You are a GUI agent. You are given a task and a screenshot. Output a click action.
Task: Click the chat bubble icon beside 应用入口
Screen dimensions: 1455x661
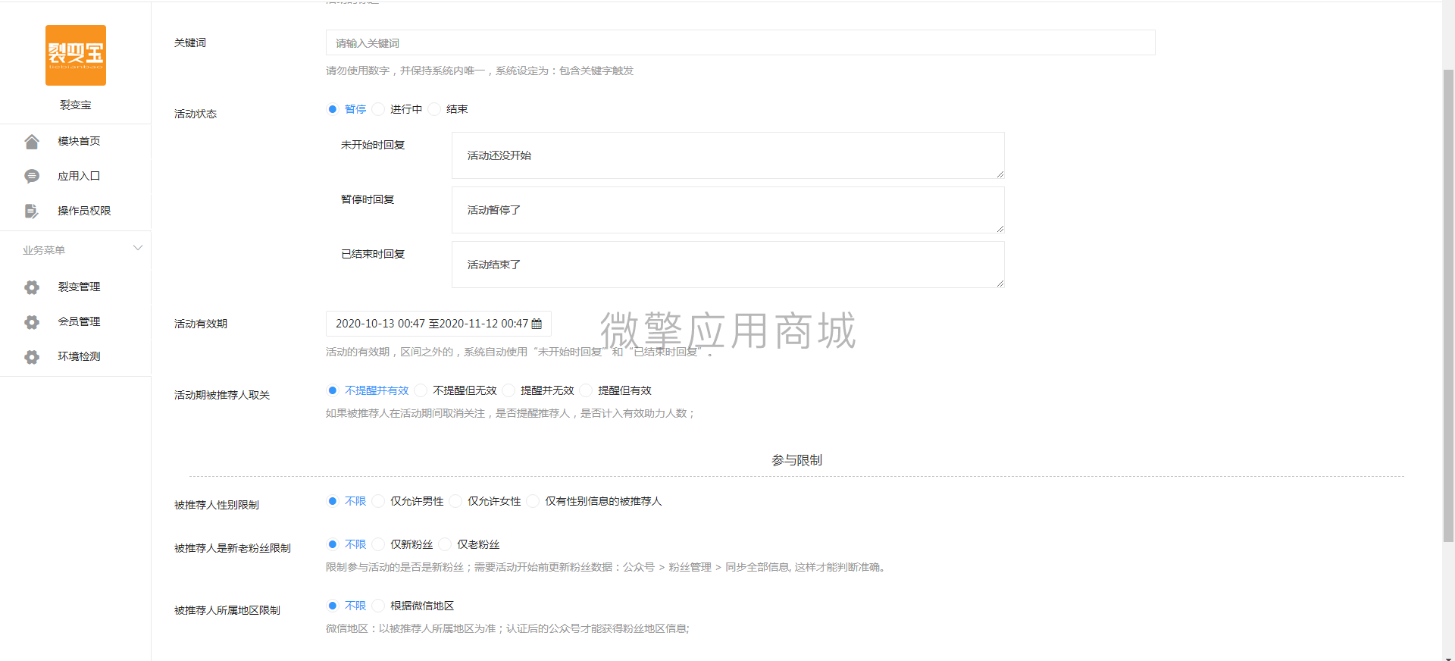click(32, 177)
